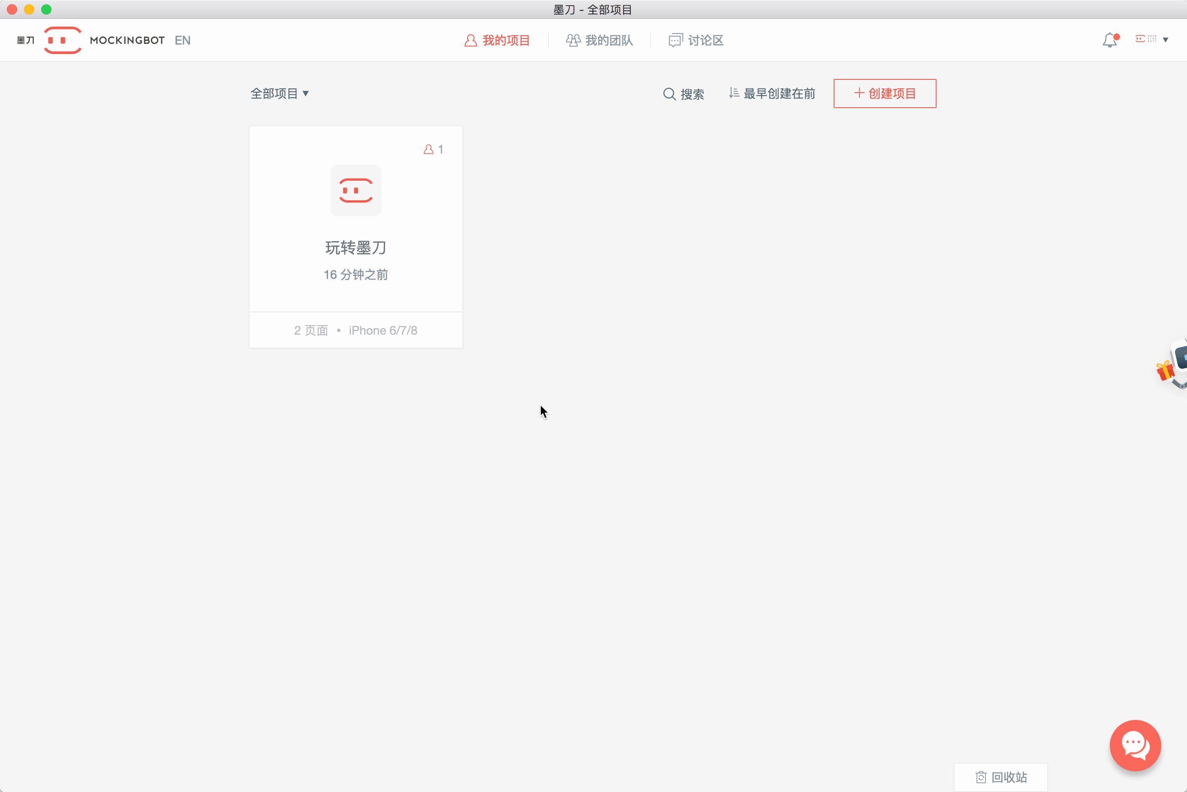Expand the user account menu arrow
The height and width of the screenshot is (792, 1187).
pyautogui.click(x=1166, y=39)
